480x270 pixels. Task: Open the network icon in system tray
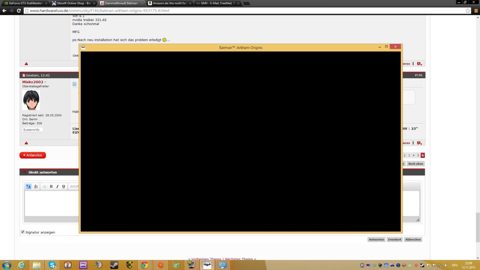click(x=440, y=265)
